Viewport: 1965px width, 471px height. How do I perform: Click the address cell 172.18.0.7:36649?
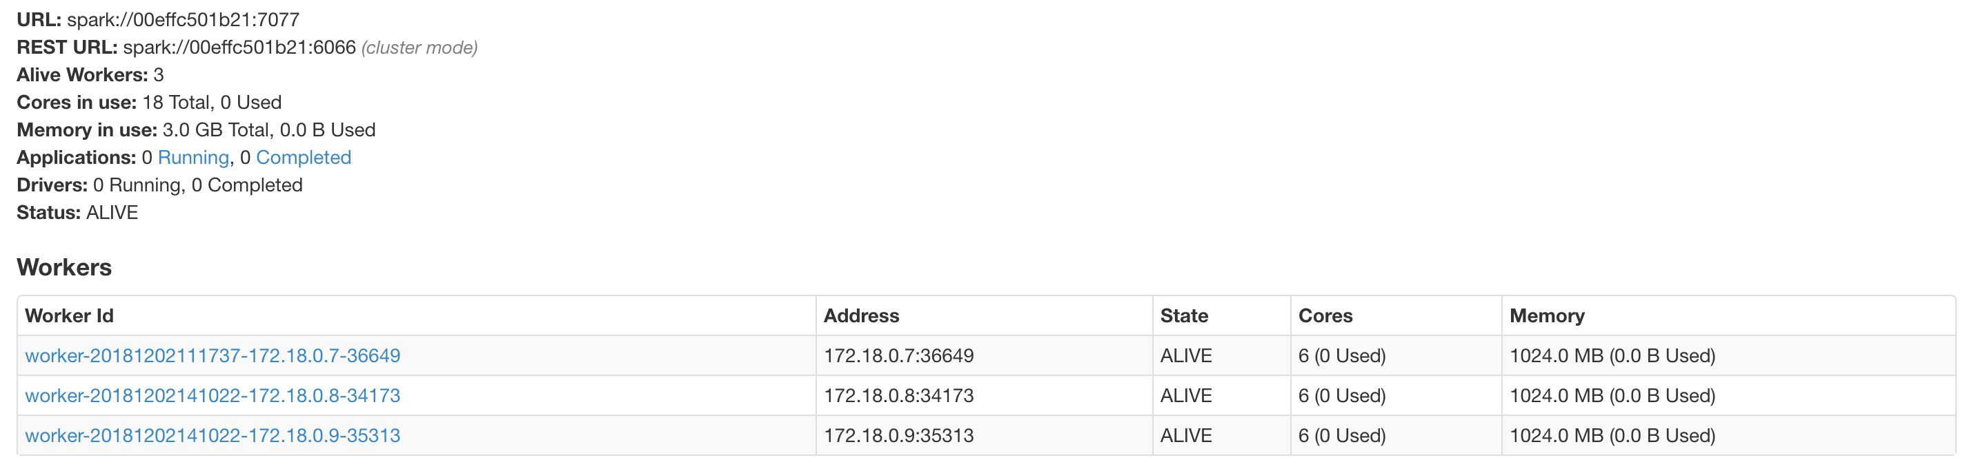898,355
